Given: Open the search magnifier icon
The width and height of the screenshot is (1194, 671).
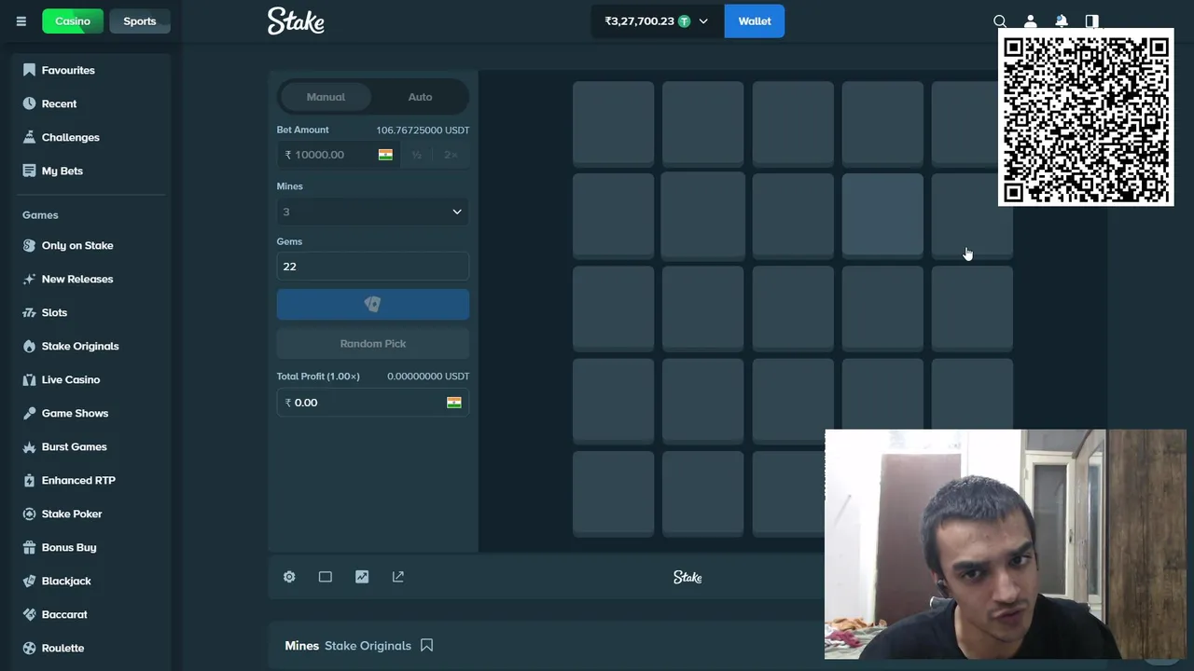Looking at the screenshot, I should tap(1000, 21).
